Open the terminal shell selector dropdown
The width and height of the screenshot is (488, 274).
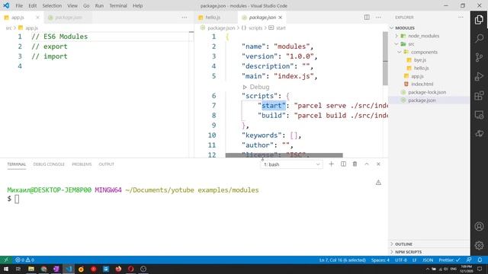[x=291, y=164]
